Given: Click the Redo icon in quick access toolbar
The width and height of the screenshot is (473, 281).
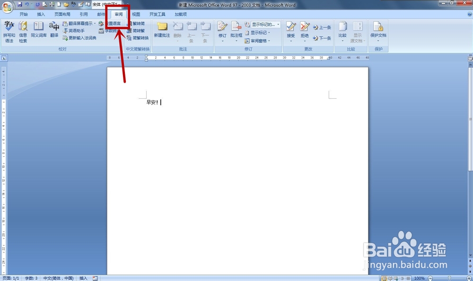Looking at the screenshot, I should point(37,4).
